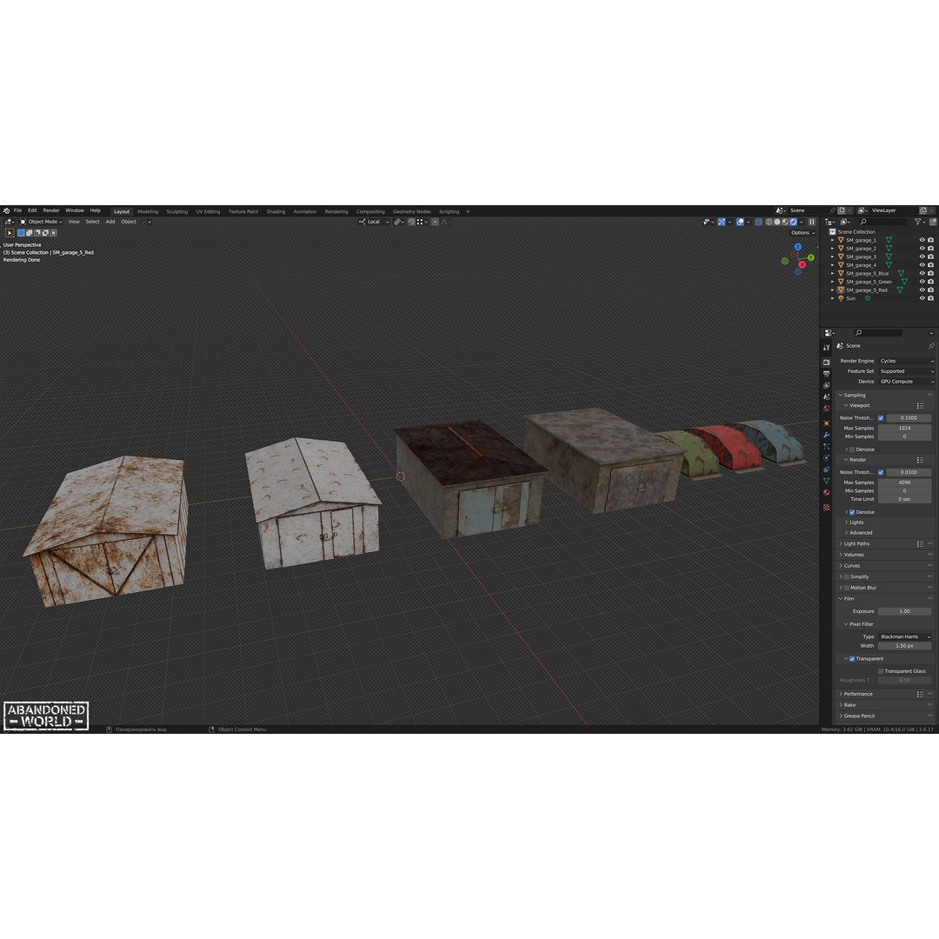This screenshot has height=939, width=939.
Task: Open the Local transform orientation dropdown
Action: pyautogui.click(x=374, y=222)
